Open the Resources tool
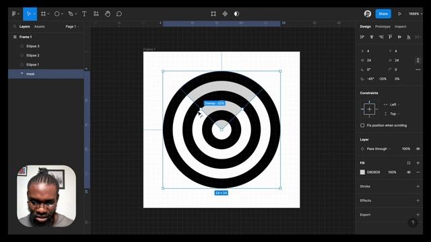The image size is (431, 242). point(96,13)
